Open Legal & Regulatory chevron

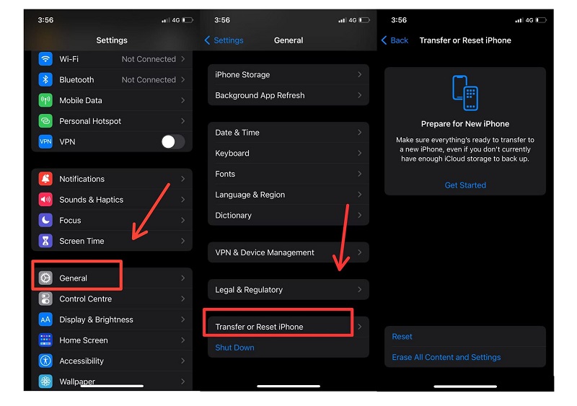point(359,289)
